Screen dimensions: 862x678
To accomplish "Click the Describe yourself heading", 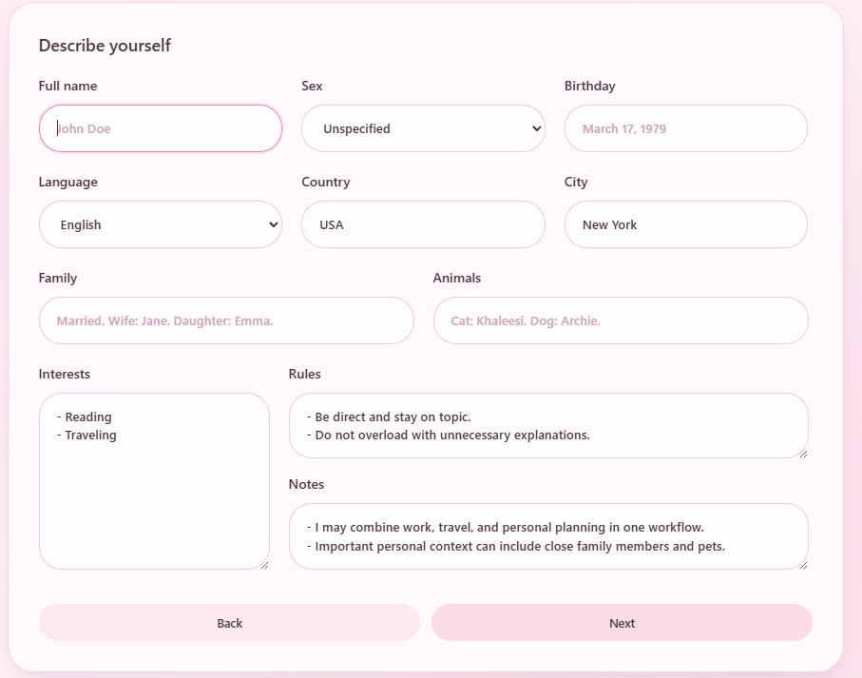I will tap(105, 45).
